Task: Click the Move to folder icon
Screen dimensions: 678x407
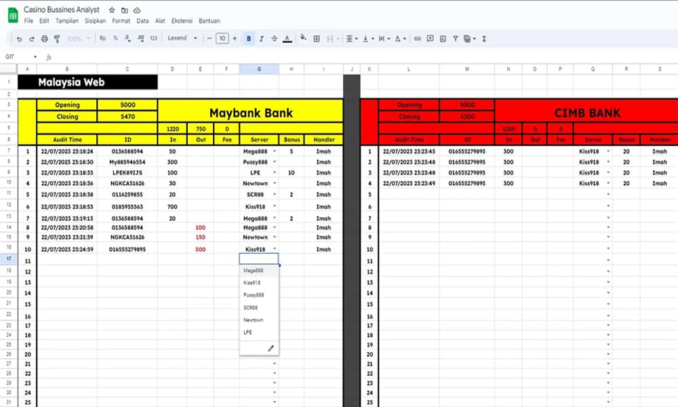Action: point(125,10)
